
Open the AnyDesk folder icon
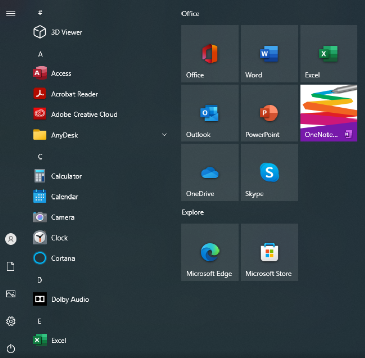(x=40, y=135)
